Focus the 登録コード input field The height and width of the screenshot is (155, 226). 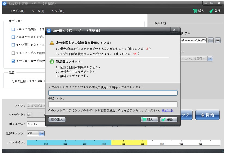tap(113, 104)
